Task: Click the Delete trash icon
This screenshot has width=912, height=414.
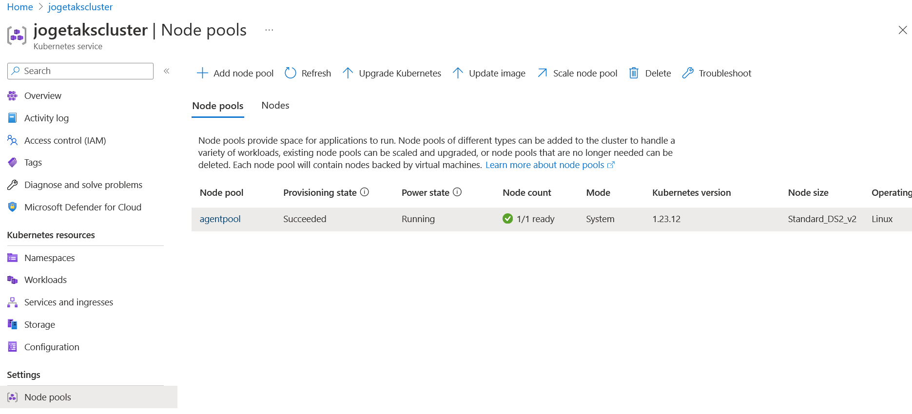Action: [x=634, y=73]
